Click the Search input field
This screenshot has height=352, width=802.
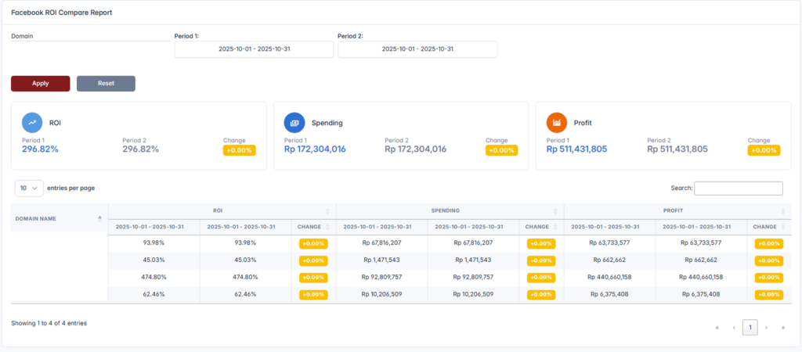(738, 189)
